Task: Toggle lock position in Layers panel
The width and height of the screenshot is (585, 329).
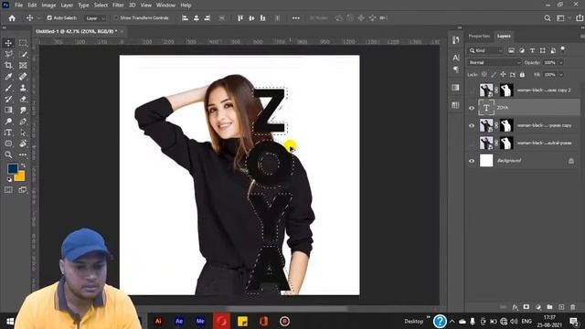Action: 503,75
